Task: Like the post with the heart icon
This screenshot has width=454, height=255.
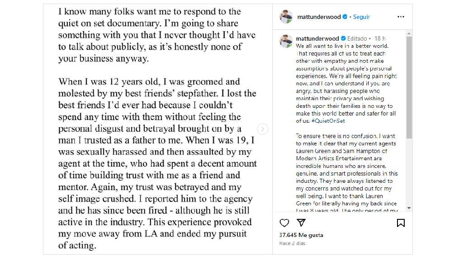Action: coord(284,223)
